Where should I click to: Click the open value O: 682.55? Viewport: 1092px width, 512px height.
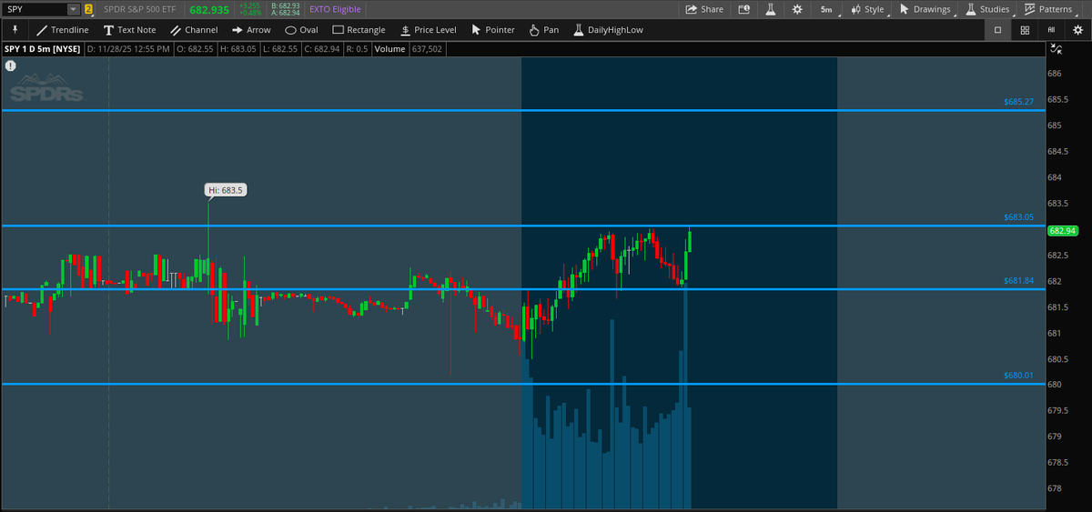click(195, 49)
